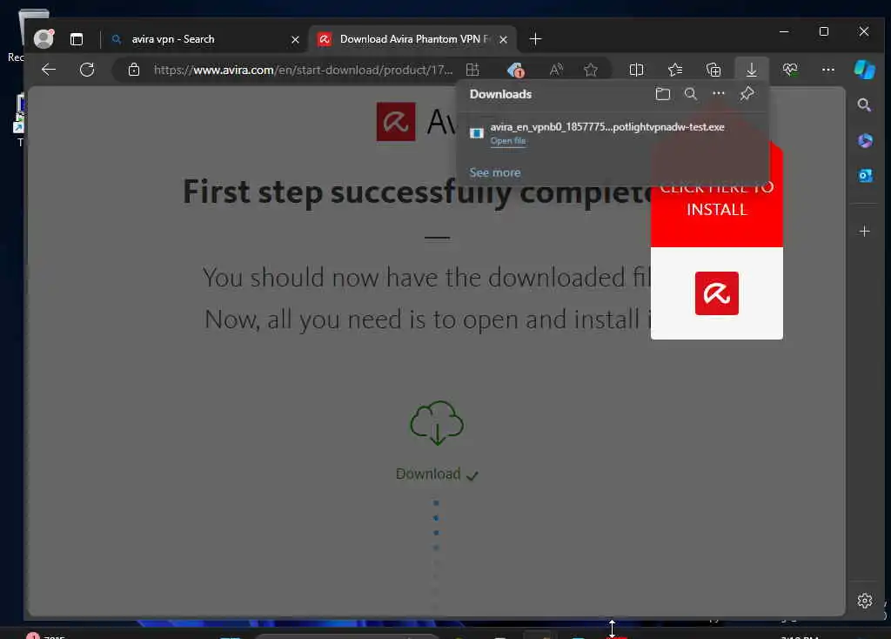Search downloads in the Downloads panel
This screenshot has height=639, width=891.
690,94
